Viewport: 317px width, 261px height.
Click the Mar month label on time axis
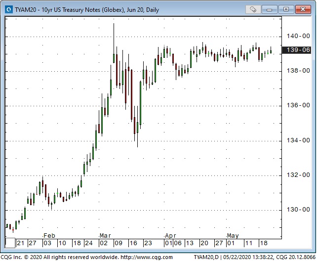pos(105,236)
